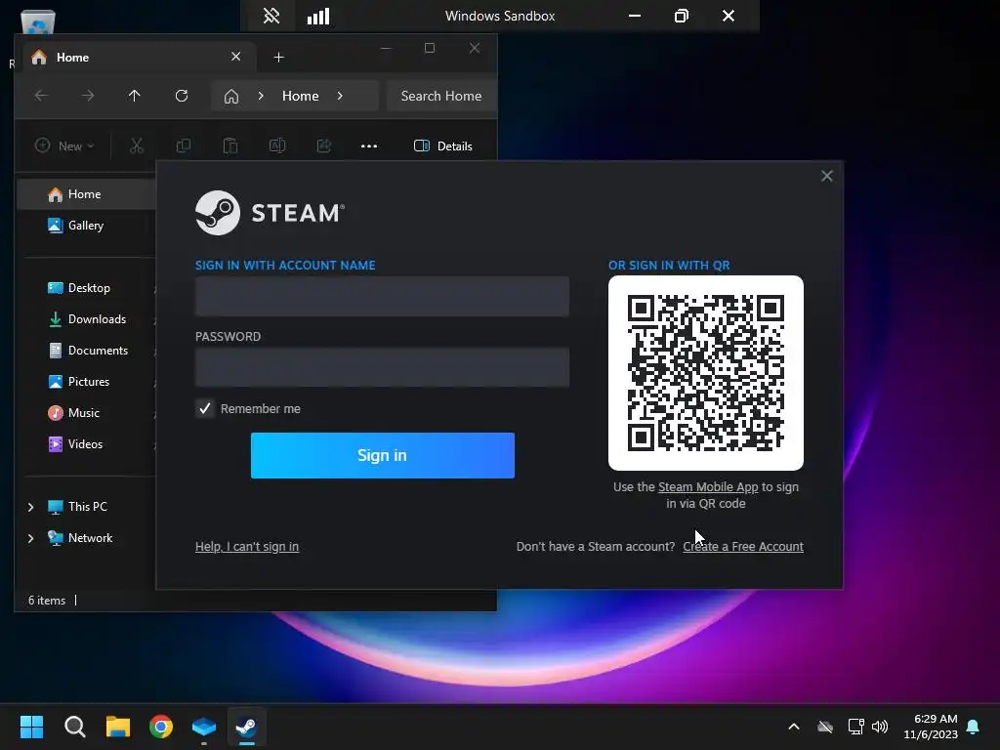Click the Recycle Bin desktop icon
Screen dimensions: 1000x750
click(x=38, y=22)
